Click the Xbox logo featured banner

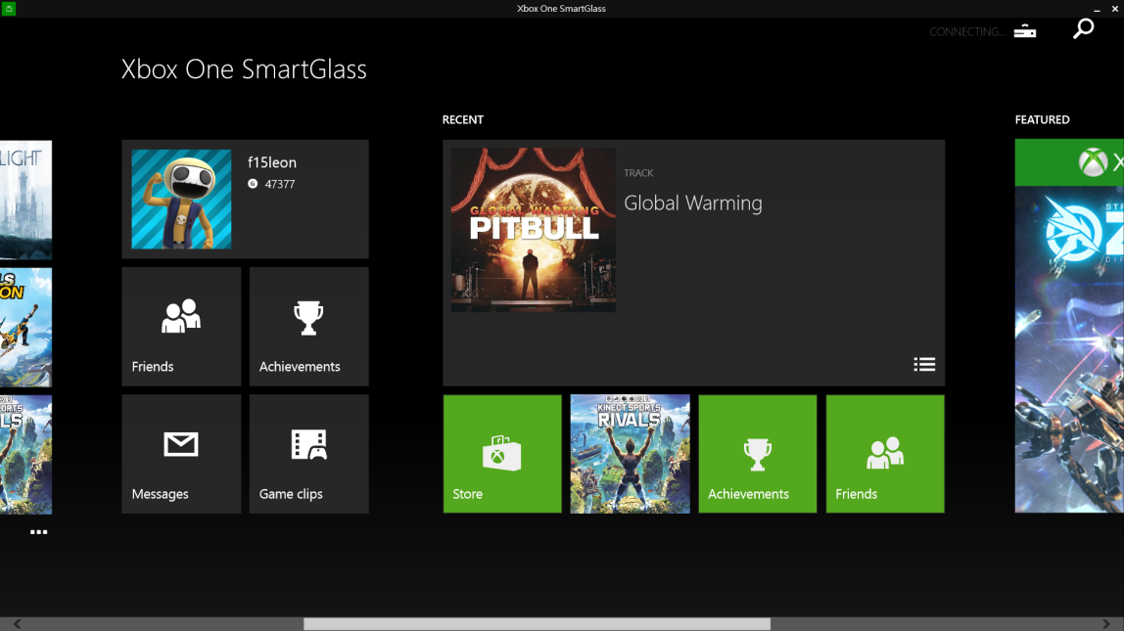tap(1069, 162)
